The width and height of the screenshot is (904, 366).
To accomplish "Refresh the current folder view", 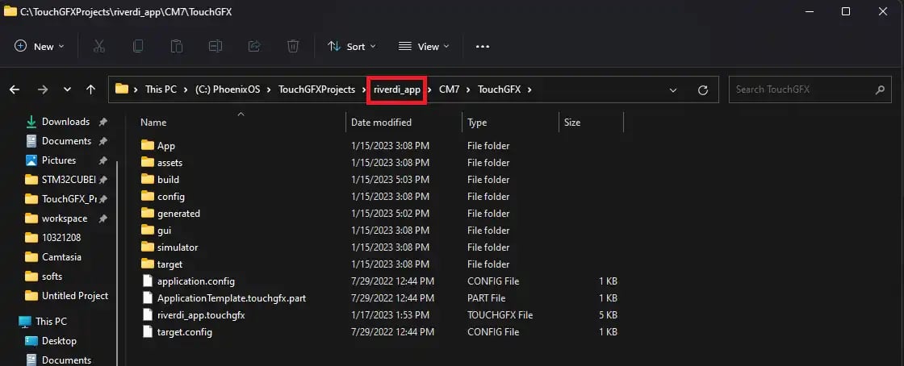I will coord(703,89).
